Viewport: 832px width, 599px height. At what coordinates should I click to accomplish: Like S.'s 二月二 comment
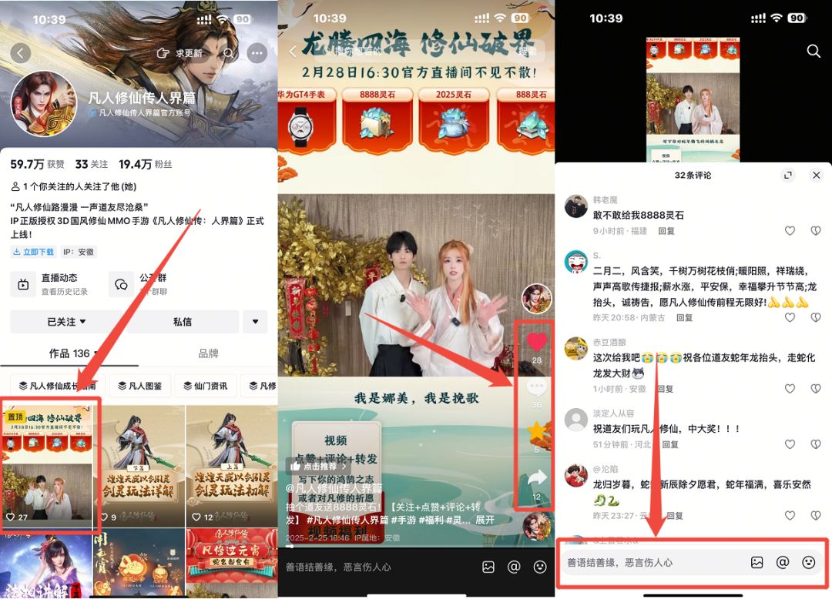pyautogui.click(x=790, y=317)
